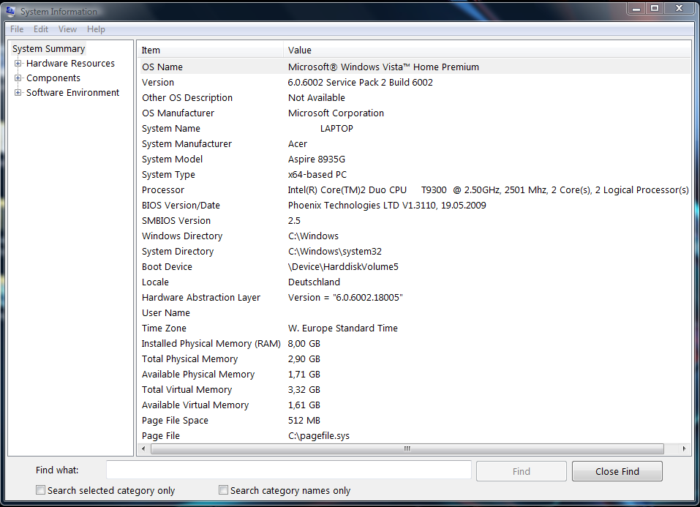Open the Edit menu

[x=41, y=29]
